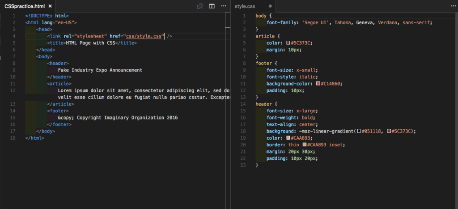Click the #051118 gradient color swatch
The height and width of the screenshot is (209, 458).
coord(359,132)
